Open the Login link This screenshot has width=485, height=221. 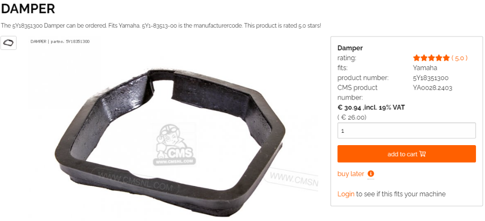pyautogui.click(x=346, y=194)
